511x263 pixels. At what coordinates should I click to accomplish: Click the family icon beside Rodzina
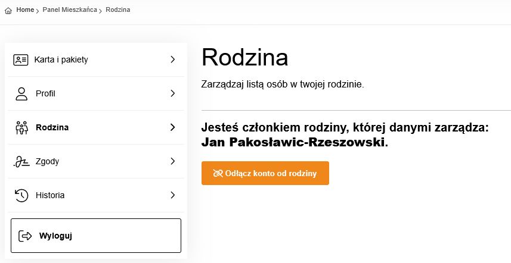point(21,127)
